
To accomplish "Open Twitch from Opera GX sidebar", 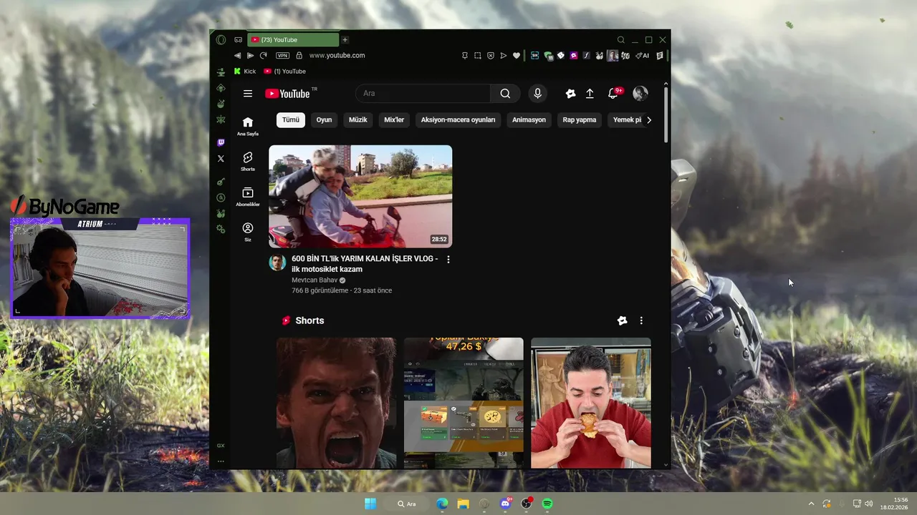I will [221, 142].
